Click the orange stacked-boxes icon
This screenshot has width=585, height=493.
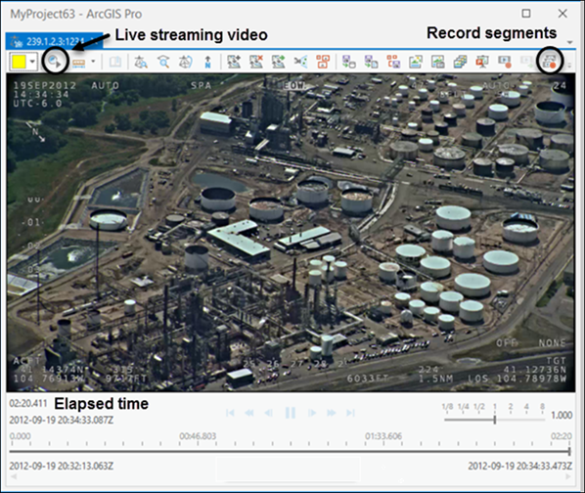click(x=323, y=62)
